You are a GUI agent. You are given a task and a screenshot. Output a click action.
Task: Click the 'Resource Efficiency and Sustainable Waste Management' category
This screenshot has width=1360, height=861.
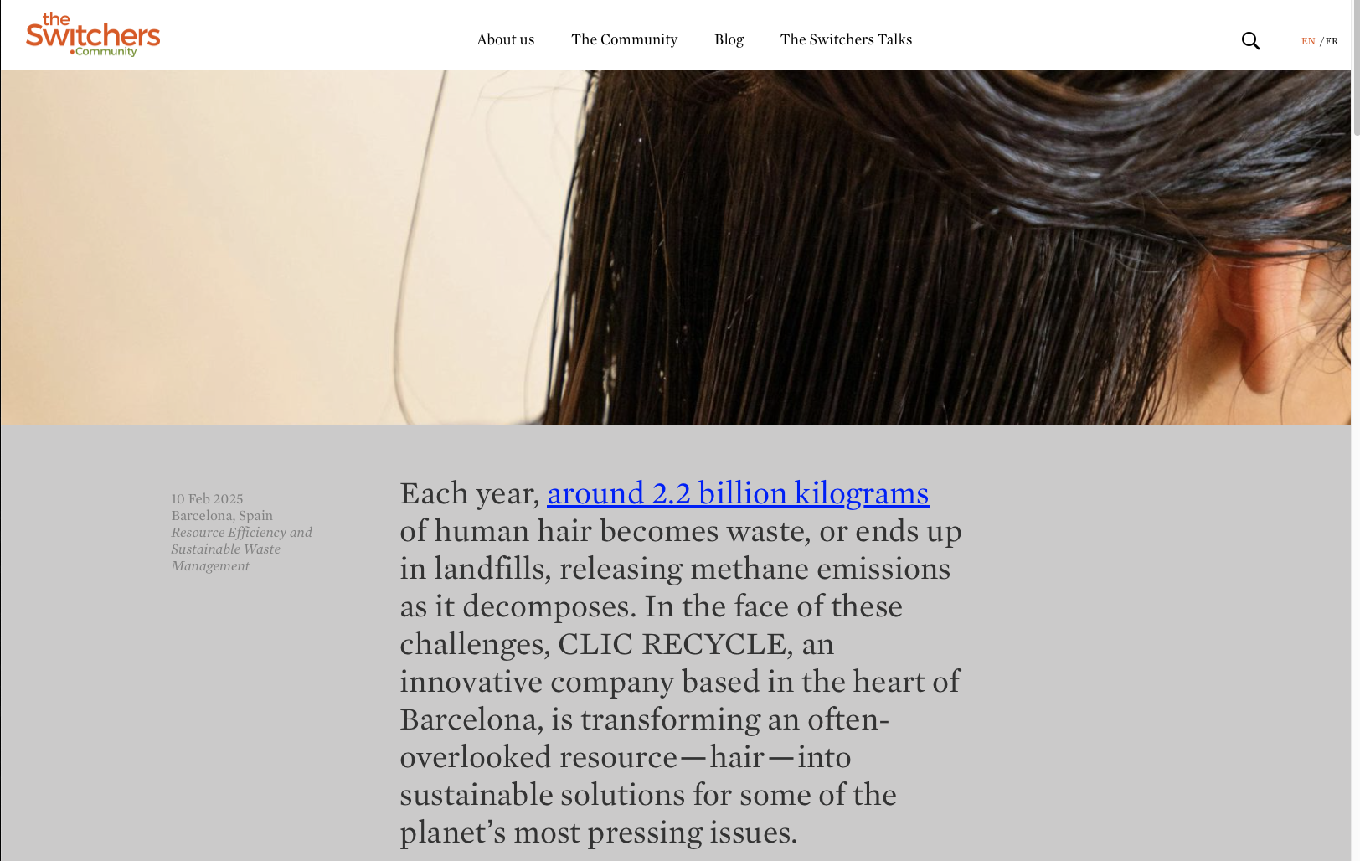point(241,549)
